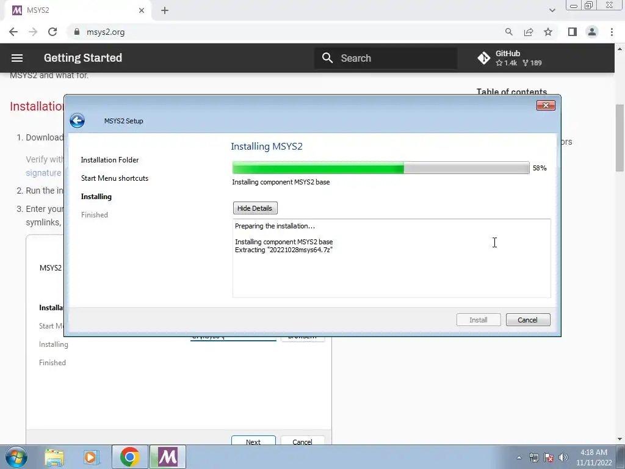The height and width of the screenshot is (469, 625).
Task: Click Cancel button in webpage screenshot
Action: (x=303, y=441)
